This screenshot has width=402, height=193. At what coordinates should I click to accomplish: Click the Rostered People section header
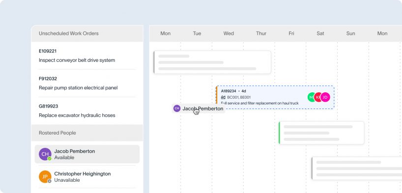[87, 133]
